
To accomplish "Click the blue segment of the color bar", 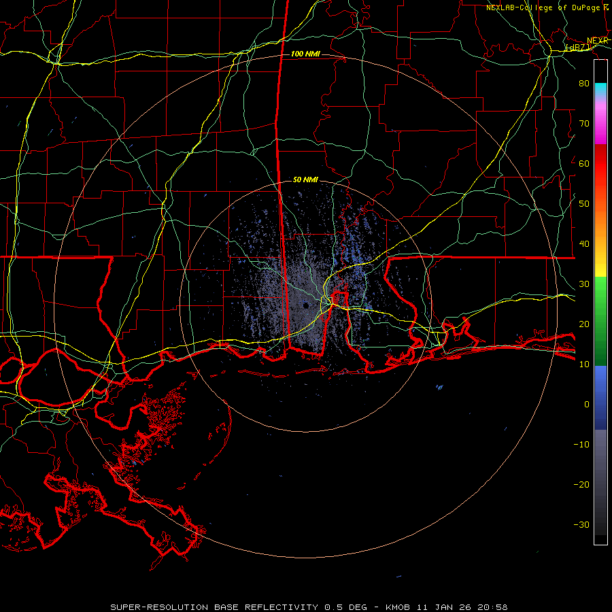I will click(600, 397).
